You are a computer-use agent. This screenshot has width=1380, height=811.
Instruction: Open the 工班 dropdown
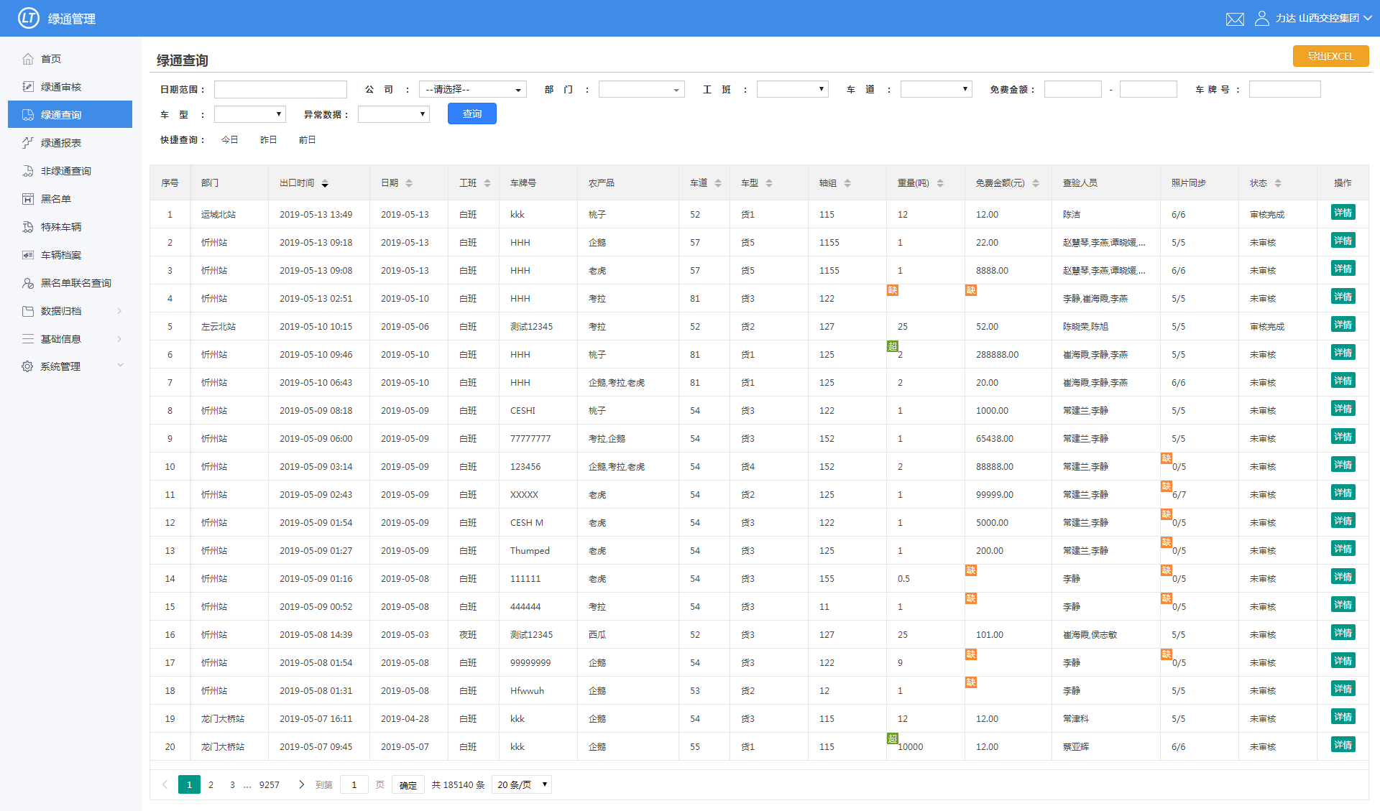tap(793, 89)
